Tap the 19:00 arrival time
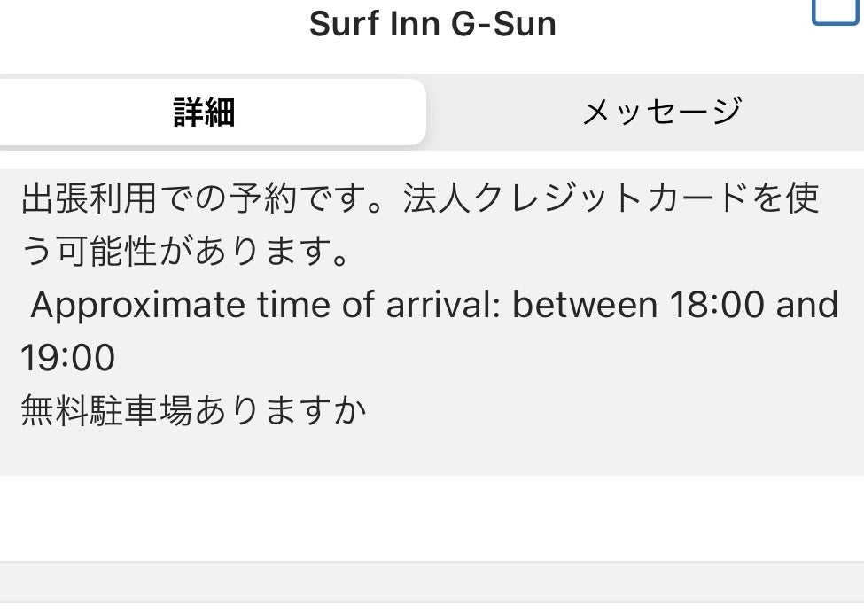The height and width of the screenshot is (614, 864). click(67, 358)
